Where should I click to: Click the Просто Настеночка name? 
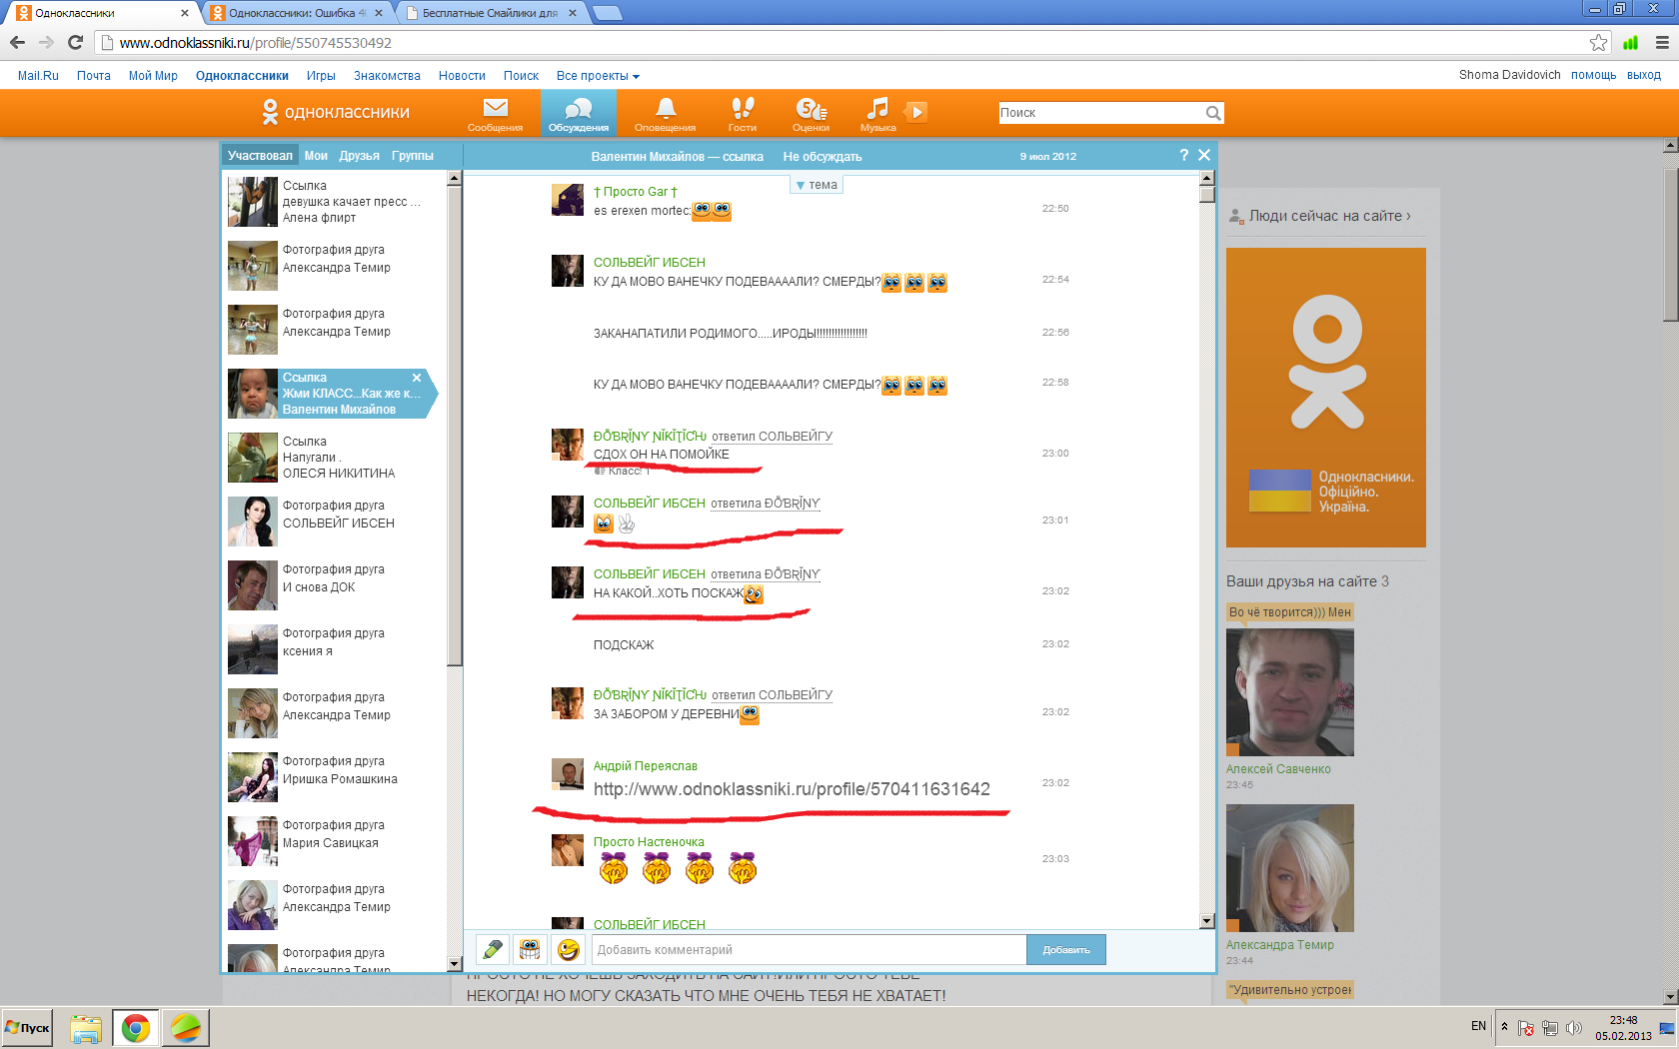(649, 842)
